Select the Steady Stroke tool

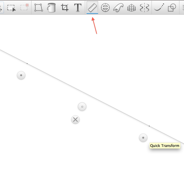159,7
